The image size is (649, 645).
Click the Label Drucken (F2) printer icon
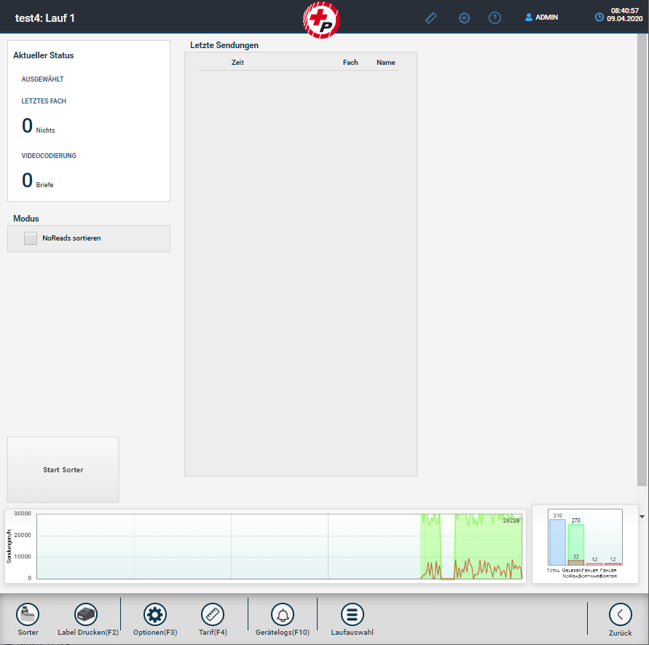click(x=87, y=614)
